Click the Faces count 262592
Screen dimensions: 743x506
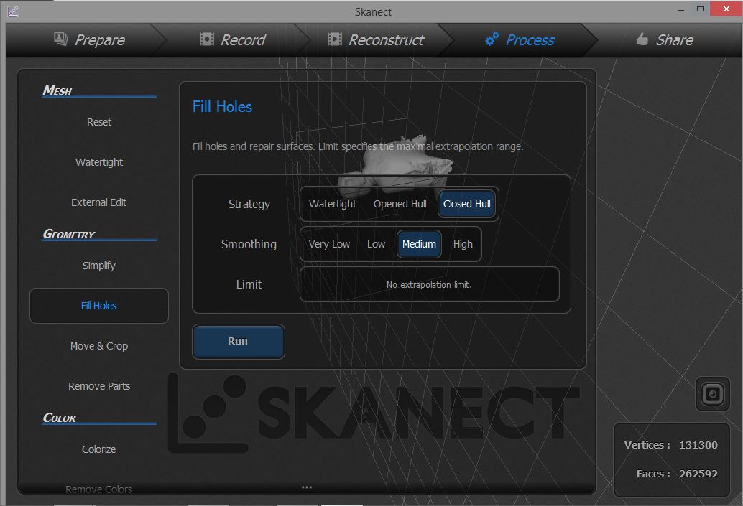pos(698,474)
